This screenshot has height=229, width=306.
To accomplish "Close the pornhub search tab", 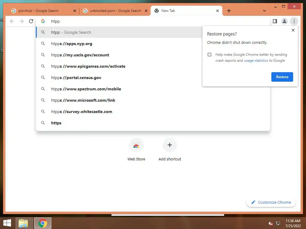I will (x=74, y=11).
